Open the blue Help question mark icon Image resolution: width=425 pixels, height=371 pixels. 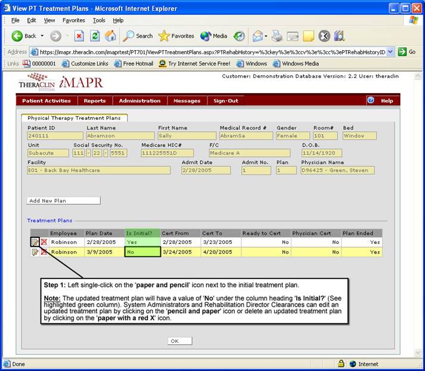[x=371, y=100]
